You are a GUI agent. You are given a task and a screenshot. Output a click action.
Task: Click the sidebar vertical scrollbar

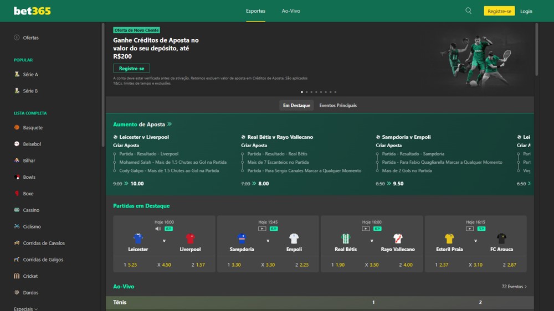click(x=103, y=85)
